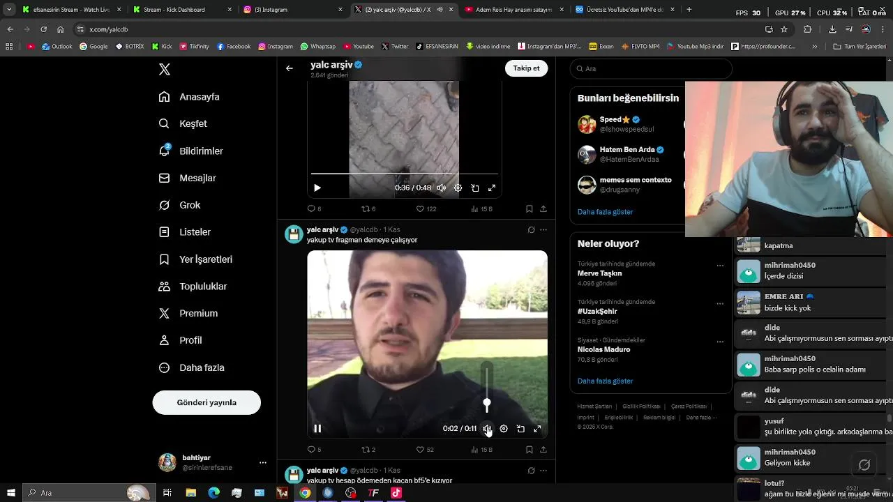This screenshot has height=502, width=893.
Task: Reload the page
Action: pos(43,29)
